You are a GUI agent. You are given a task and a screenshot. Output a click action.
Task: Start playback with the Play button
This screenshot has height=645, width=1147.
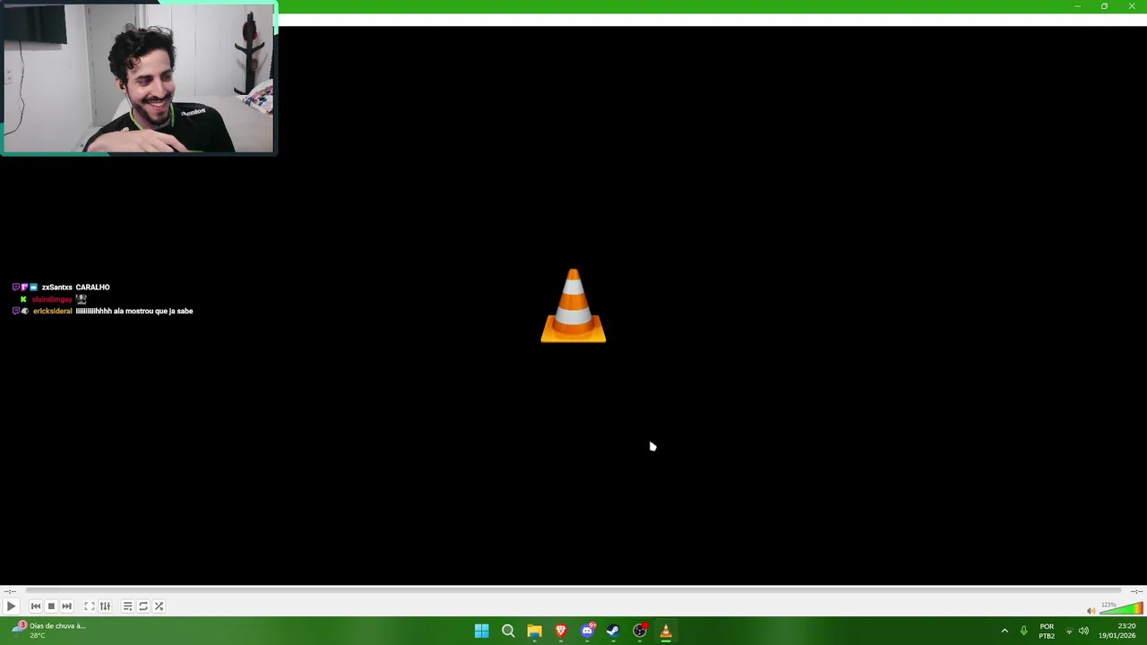(11, 606)
